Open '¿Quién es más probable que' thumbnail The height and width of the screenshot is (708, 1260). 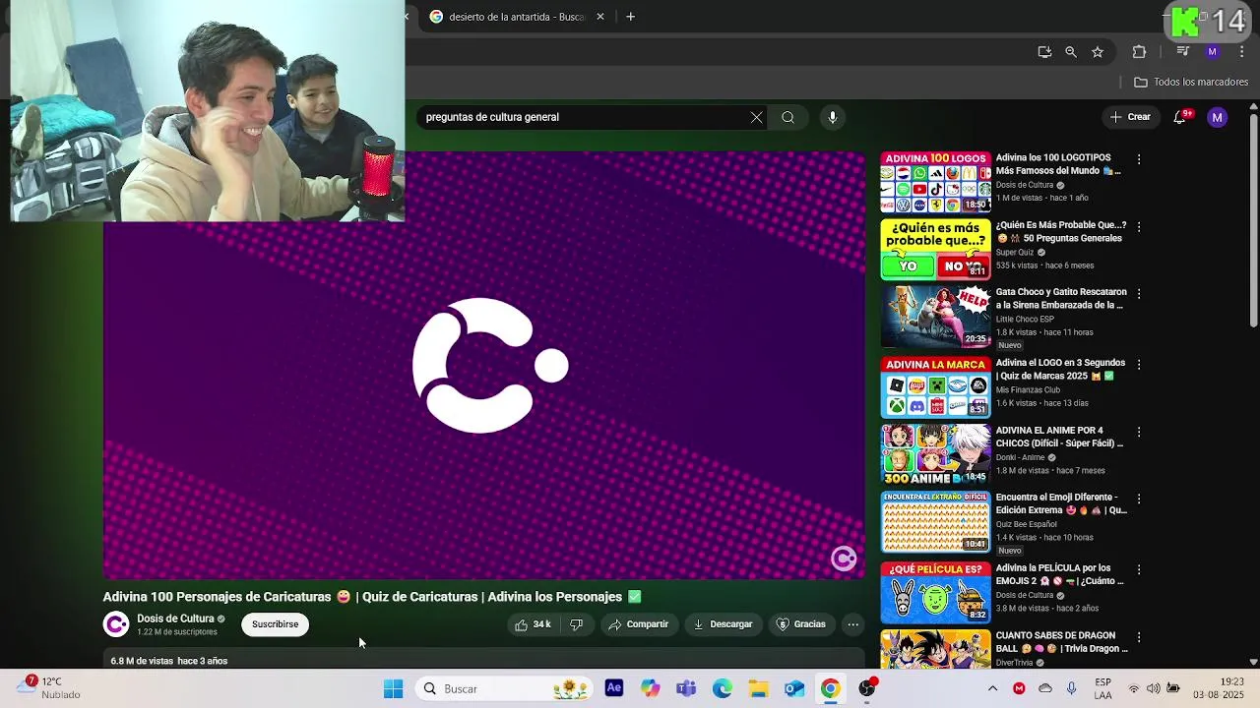[x=935, y=249]
